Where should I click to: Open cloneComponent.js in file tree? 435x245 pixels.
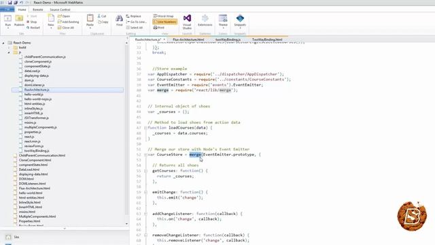click(38, 62)
